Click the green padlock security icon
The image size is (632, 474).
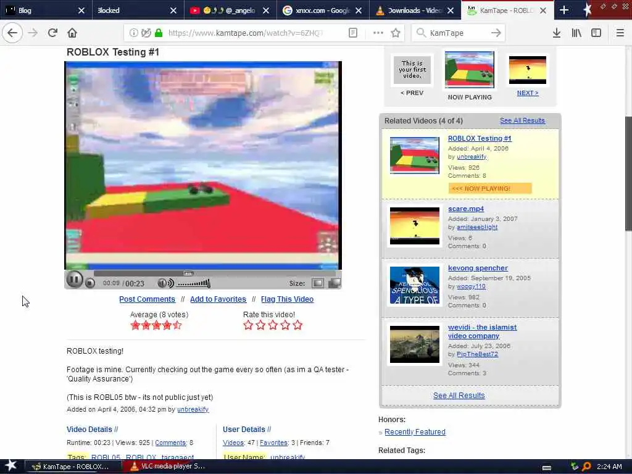click(159, 33)
